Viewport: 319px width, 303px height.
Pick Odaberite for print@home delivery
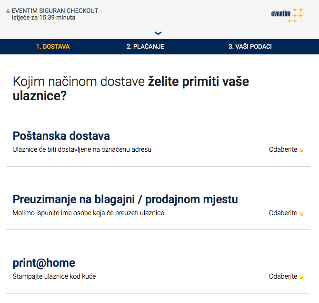(283, 277)
